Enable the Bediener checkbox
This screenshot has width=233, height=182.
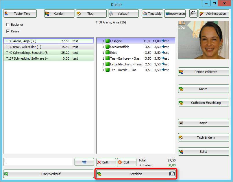8,25
